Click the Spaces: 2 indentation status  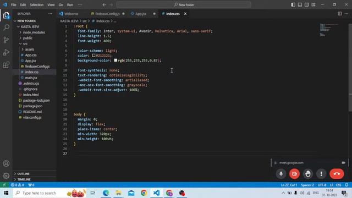tap(307, 185)
